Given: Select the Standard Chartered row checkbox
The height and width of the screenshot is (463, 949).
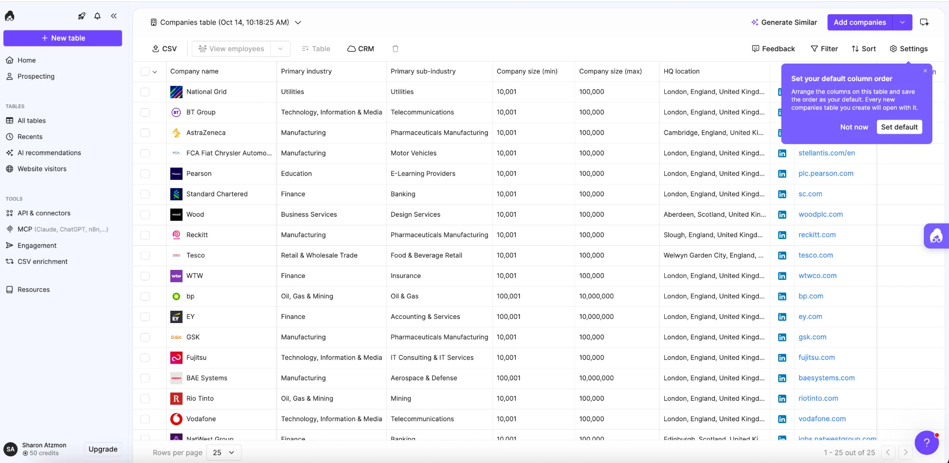Looking at the screenshot, I should (x=145, y=194).
